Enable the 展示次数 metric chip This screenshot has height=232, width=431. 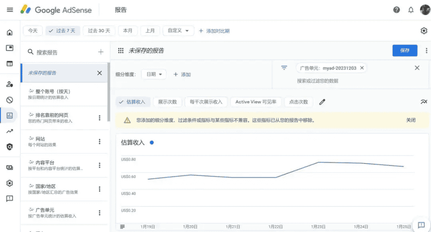coord(168,102)
